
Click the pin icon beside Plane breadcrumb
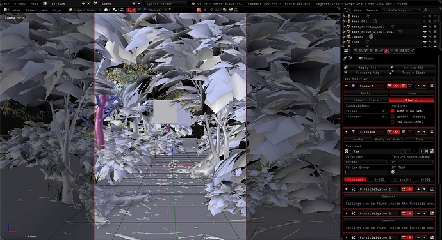345,59
